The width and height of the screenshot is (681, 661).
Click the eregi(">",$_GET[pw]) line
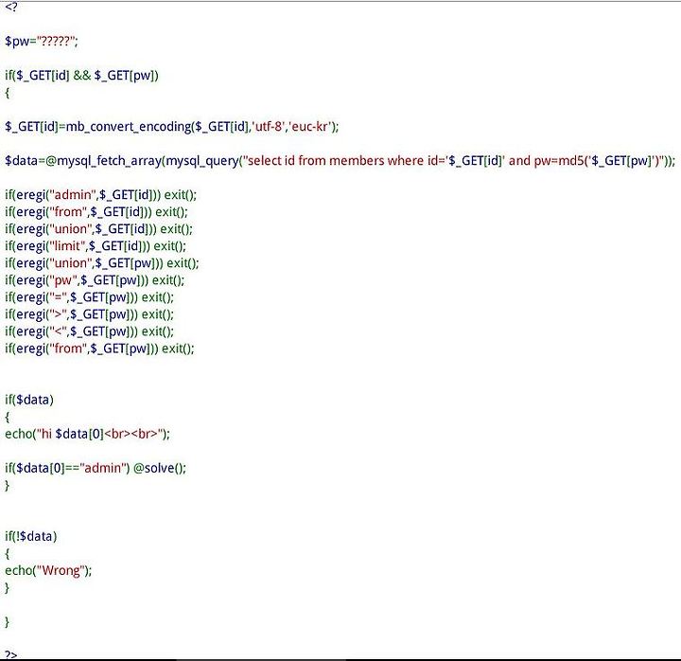coord(90,314)
